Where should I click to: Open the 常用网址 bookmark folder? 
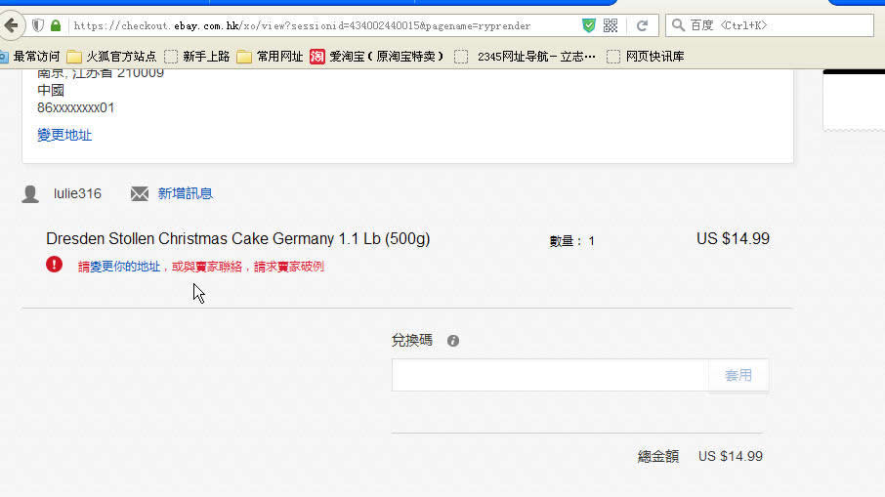[270, 57]
